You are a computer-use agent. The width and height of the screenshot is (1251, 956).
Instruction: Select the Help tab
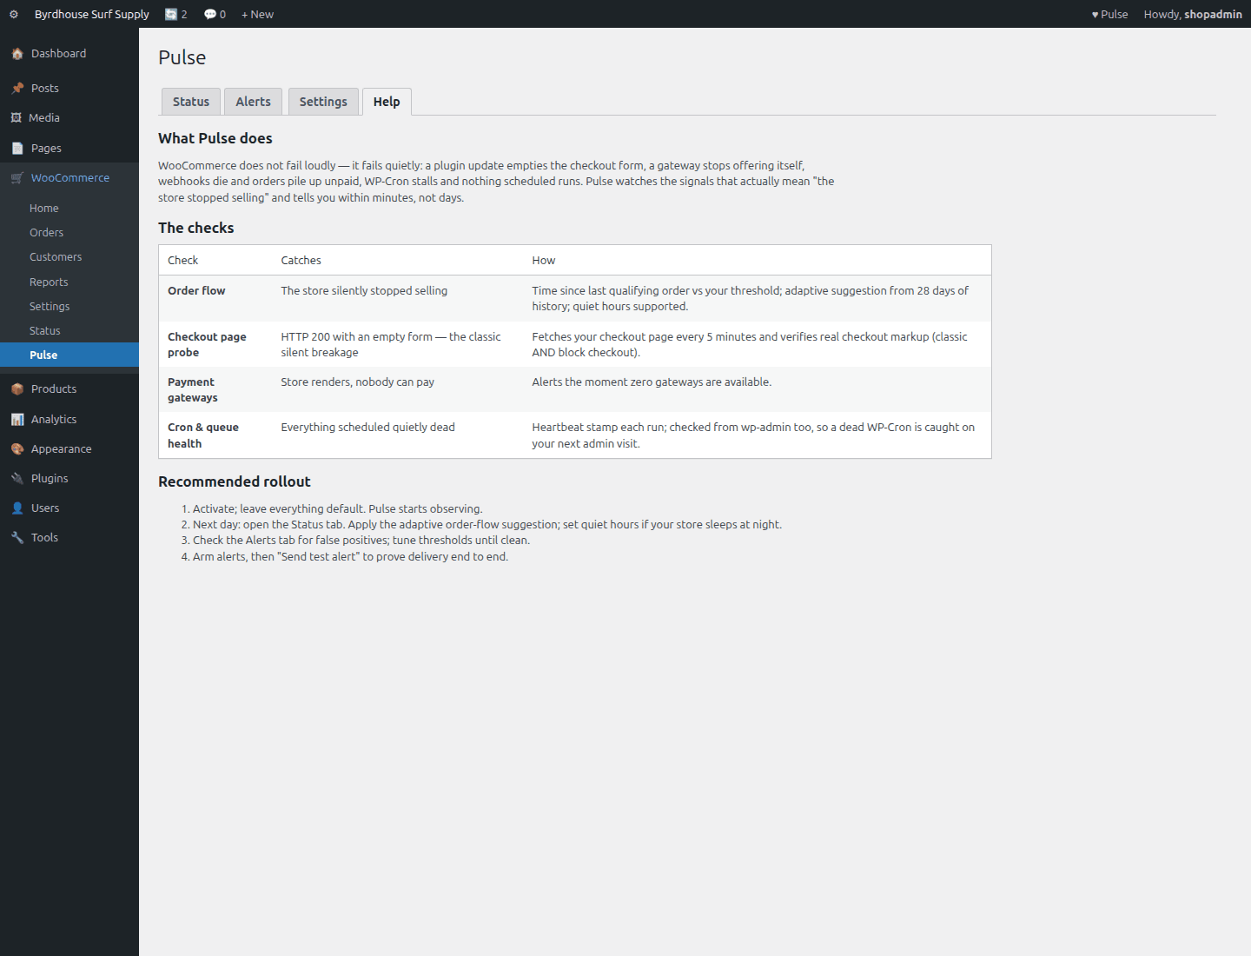coord(387,102)
